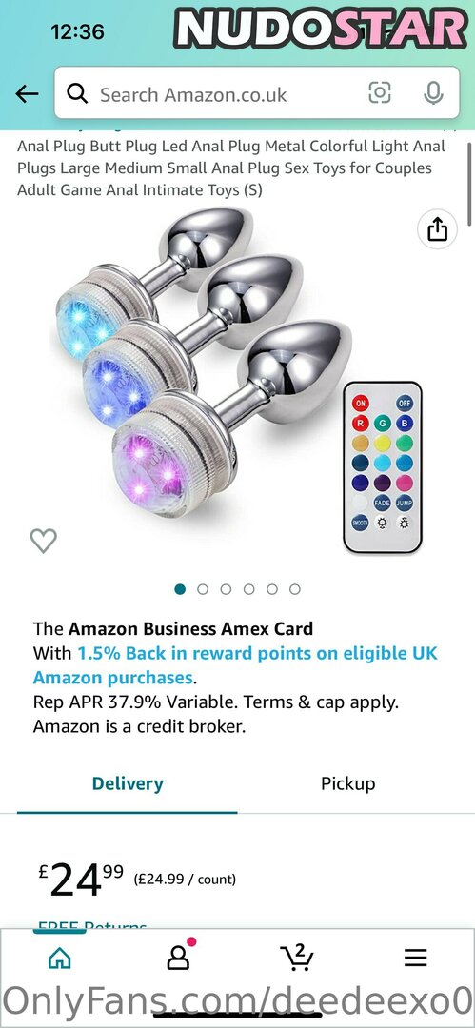
Task: Select third image carousel dot
Action: 226,589
